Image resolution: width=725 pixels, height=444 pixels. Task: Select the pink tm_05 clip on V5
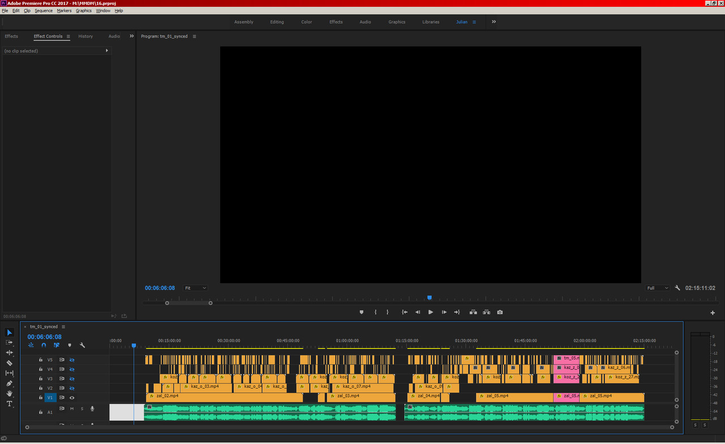pyautogui.click(x=566, y=358)
